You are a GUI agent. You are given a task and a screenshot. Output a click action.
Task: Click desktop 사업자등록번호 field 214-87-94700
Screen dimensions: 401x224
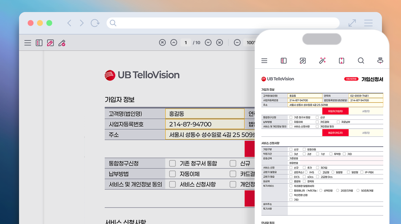(205, 124)
